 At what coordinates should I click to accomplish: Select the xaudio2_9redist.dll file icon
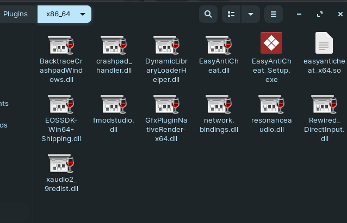click(x=61, y=163)
